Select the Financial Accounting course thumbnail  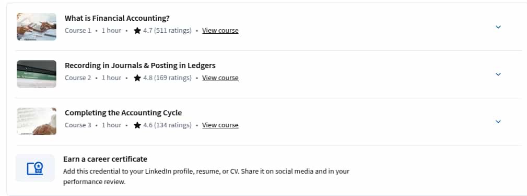(x=36, y=27)
